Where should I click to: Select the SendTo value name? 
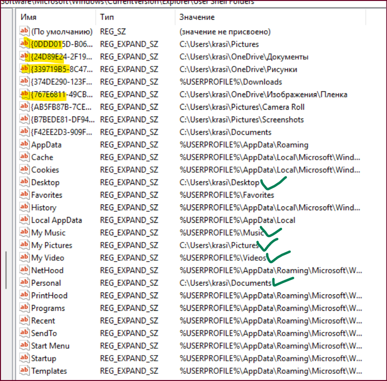click(44, 333)
